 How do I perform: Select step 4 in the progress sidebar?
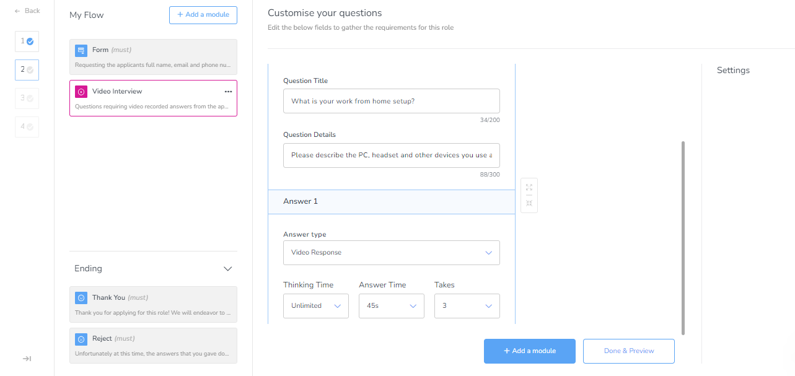27,126
